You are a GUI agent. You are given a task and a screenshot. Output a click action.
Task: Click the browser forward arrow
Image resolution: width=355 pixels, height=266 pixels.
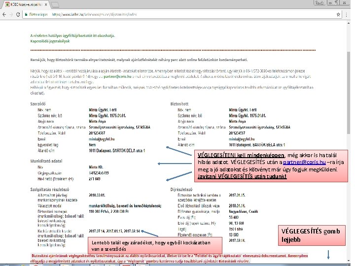pyautogui.click(x=11, y=14)
